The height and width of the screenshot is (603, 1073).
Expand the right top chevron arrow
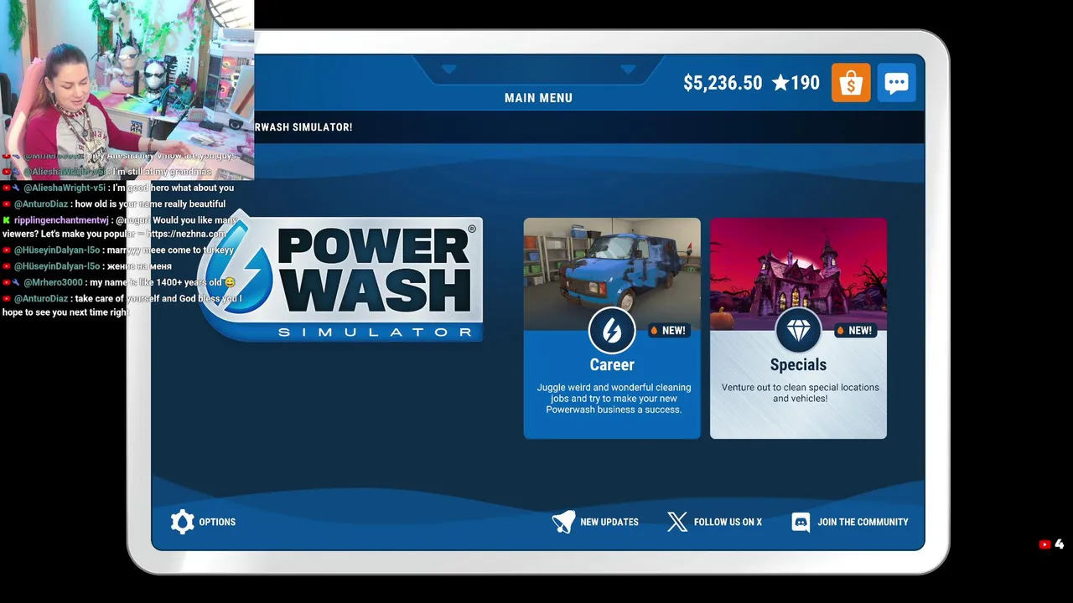(x=628, y=70)
